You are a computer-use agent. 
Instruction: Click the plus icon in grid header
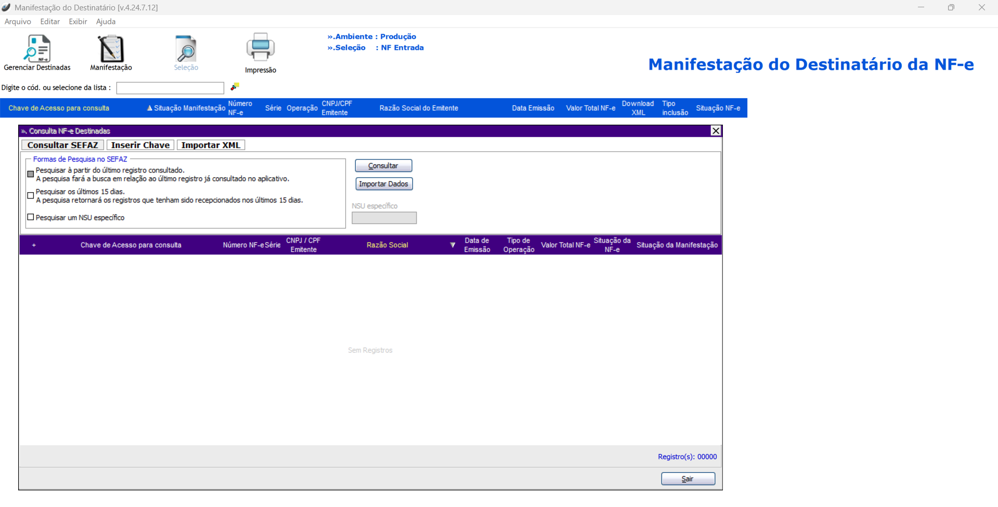point(34,245)
